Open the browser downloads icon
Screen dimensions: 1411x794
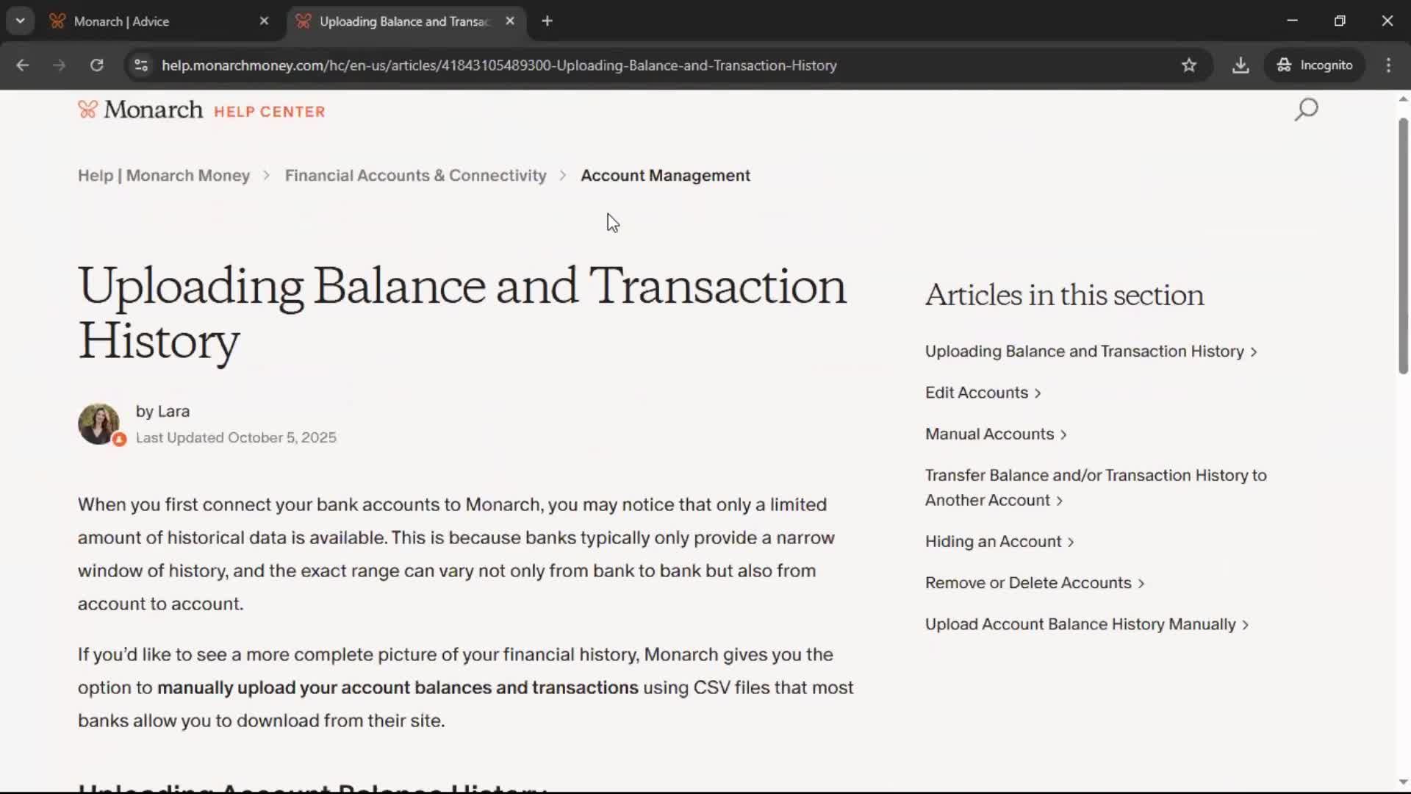(x=1241, y=65)
